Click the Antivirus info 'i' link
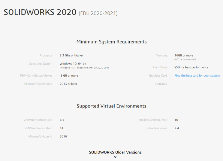 click(175, 84)
